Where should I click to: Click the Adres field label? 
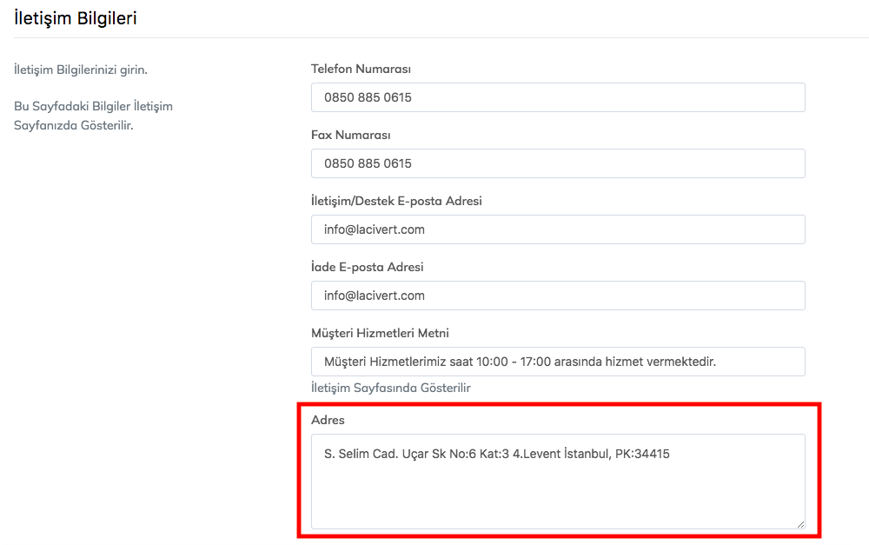tap(327, 420)
